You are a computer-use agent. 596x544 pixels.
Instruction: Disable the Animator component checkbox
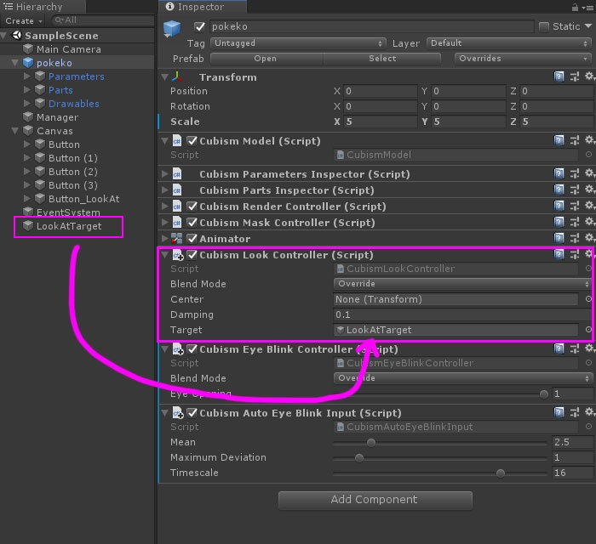192,238
